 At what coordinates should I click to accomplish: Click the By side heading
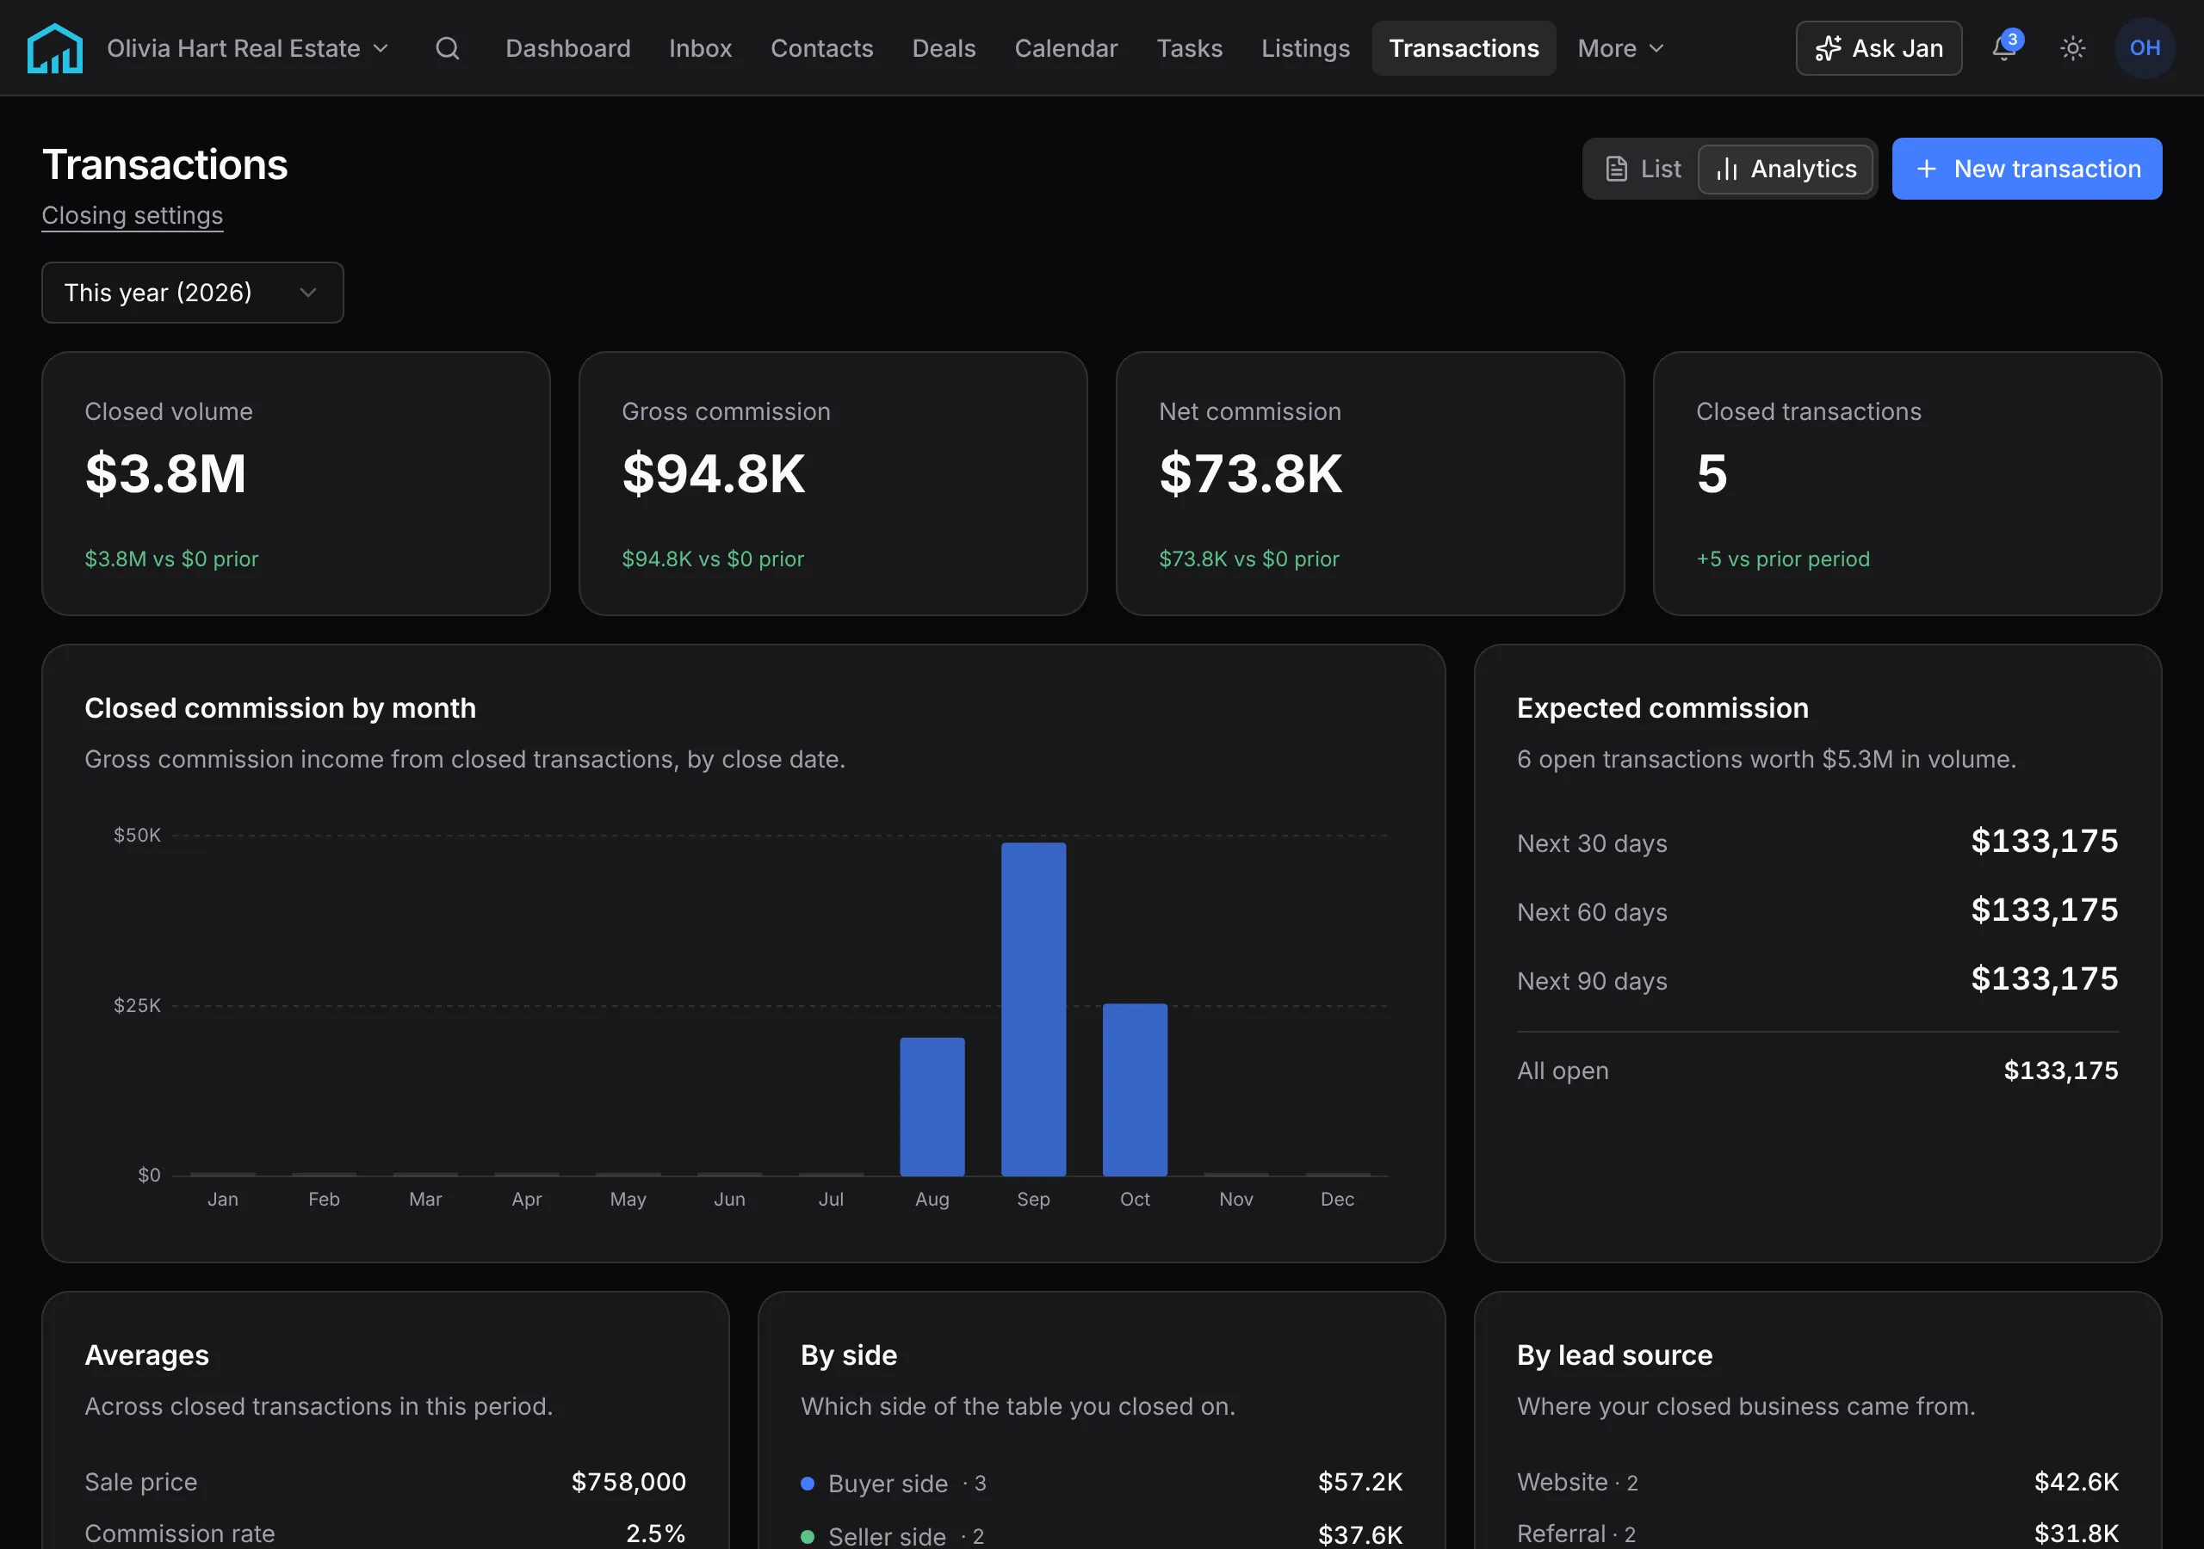[x=849, y=1355]
